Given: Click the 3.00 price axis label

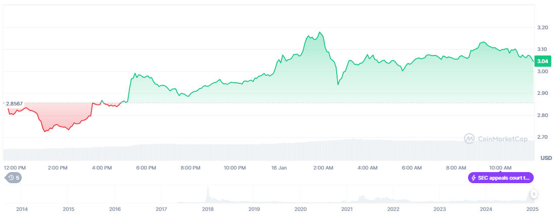Looking at the screenshot, I should [542, 71].
